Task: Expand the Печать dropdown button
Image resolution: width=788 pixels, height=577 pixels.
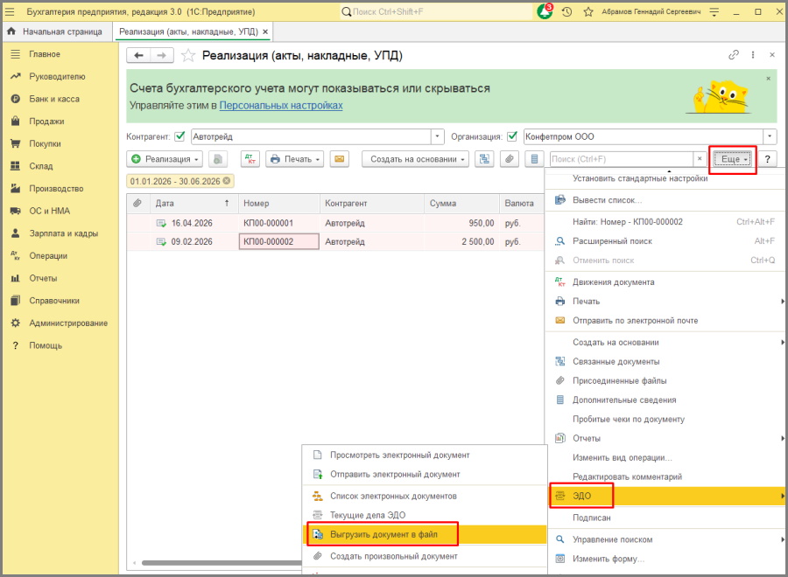Action: pyautogui.click(x=295, y=159)
